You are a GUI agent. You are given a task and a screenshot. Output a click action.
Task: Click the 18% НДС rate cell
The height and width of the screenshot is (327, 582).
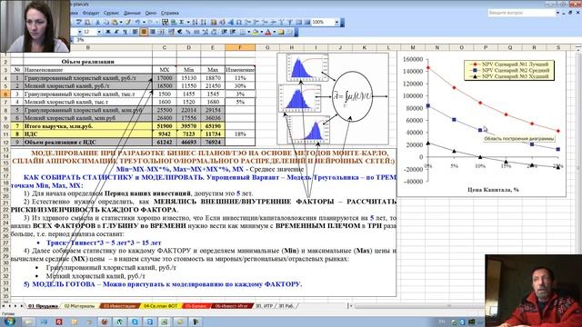click(240, 134)
